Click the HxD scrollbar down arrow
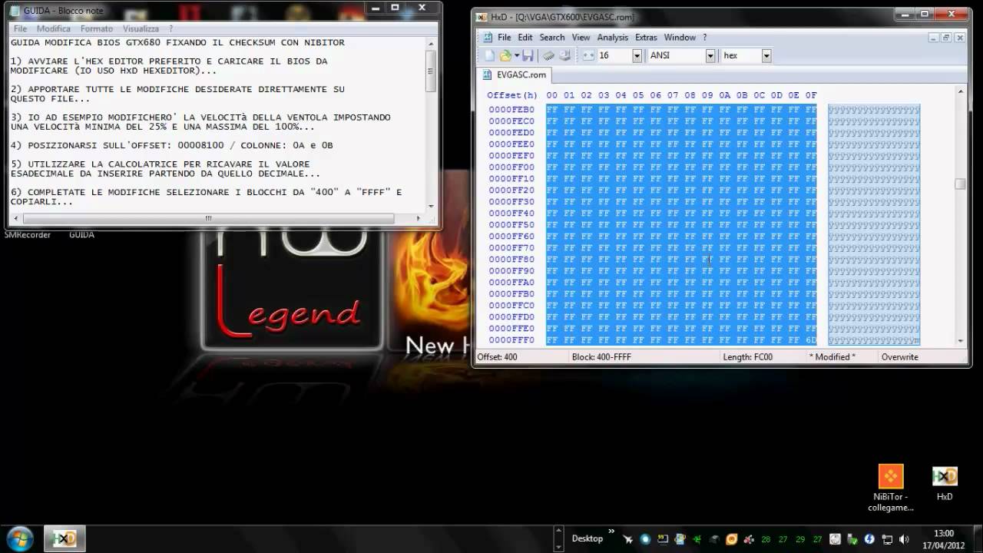 click(x=960, y=341)
